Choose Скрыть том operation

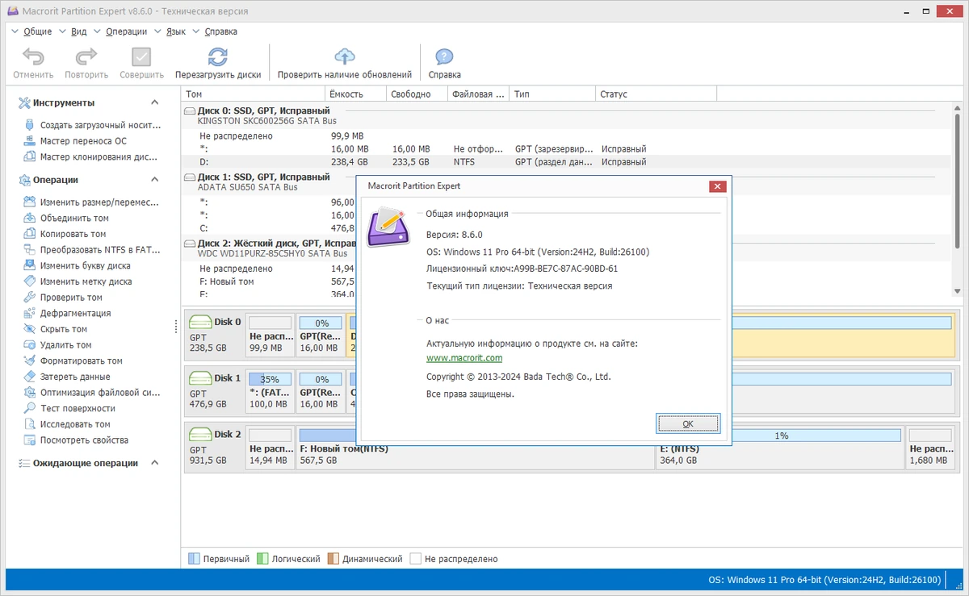[x=56, y=329]
